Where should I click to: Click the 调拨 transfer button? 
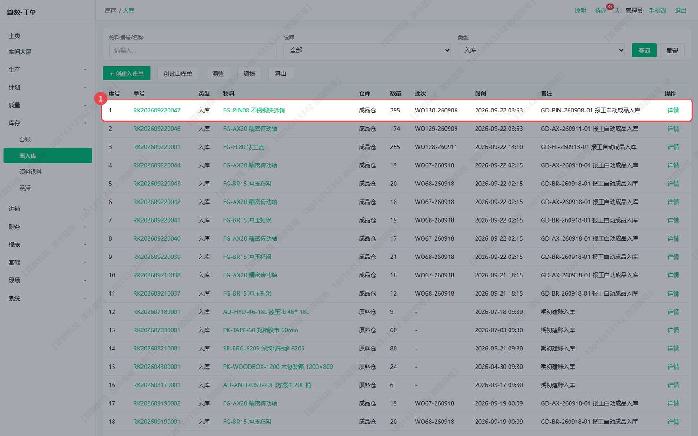[249, 73]
